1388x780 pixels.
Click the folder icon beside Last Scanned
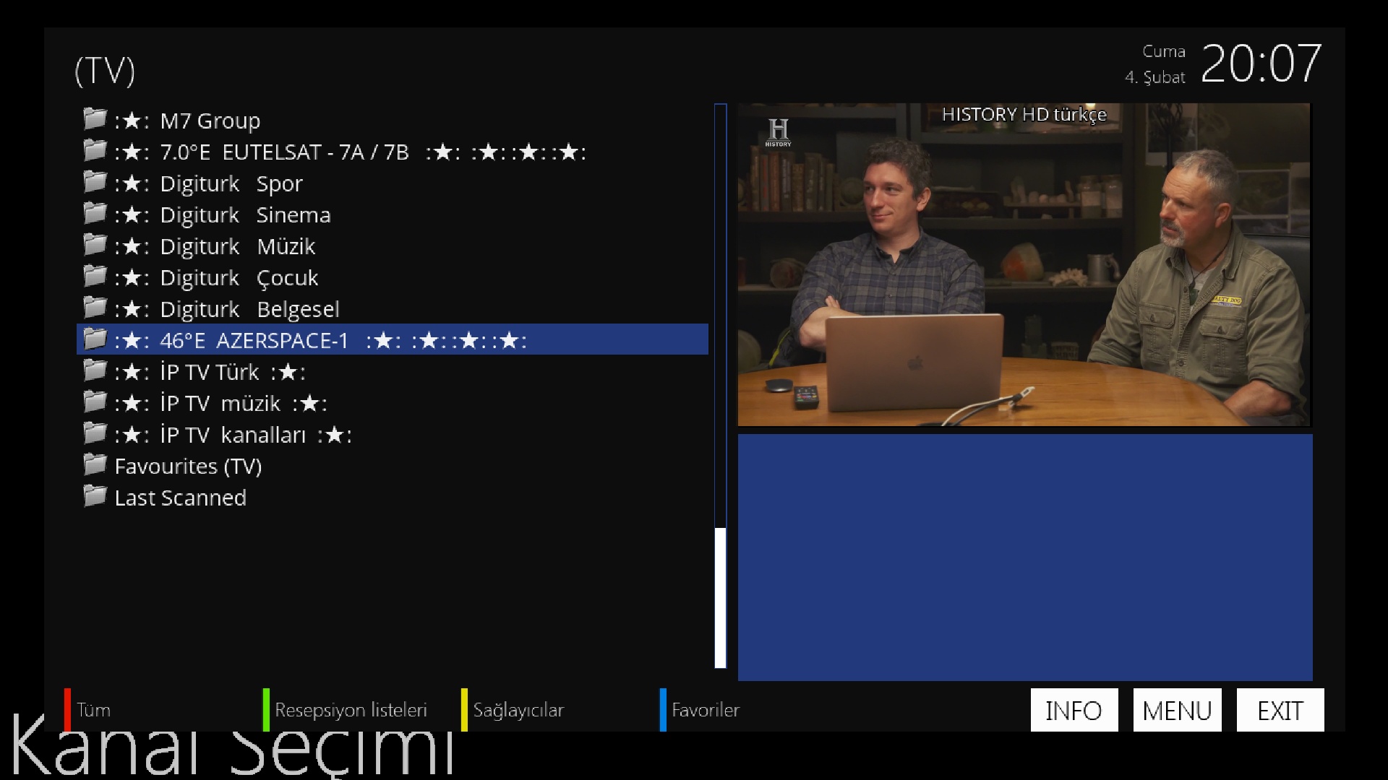pos(95,495)
